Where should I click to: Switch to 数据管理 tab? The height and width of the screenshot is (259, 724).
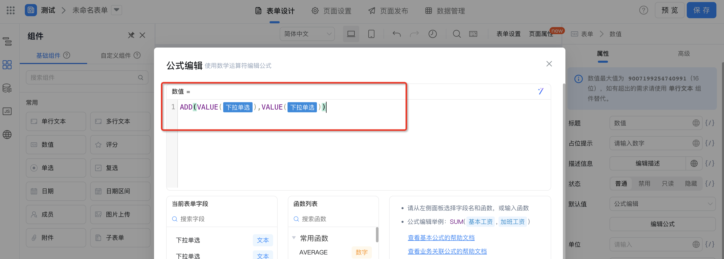point(445,11)
